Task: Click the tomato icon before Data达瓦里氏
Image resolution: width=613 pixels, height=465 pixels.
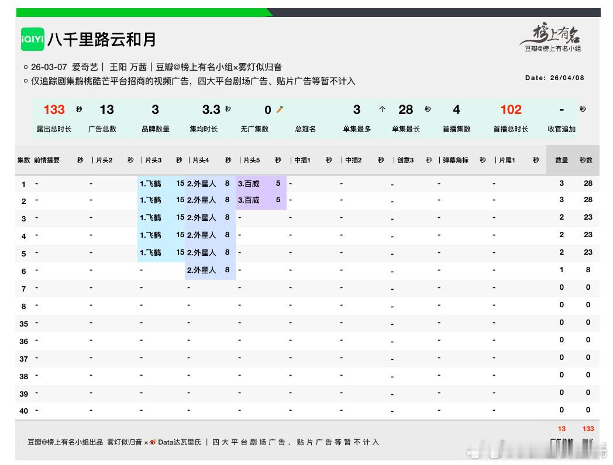Action: [153, 443]
